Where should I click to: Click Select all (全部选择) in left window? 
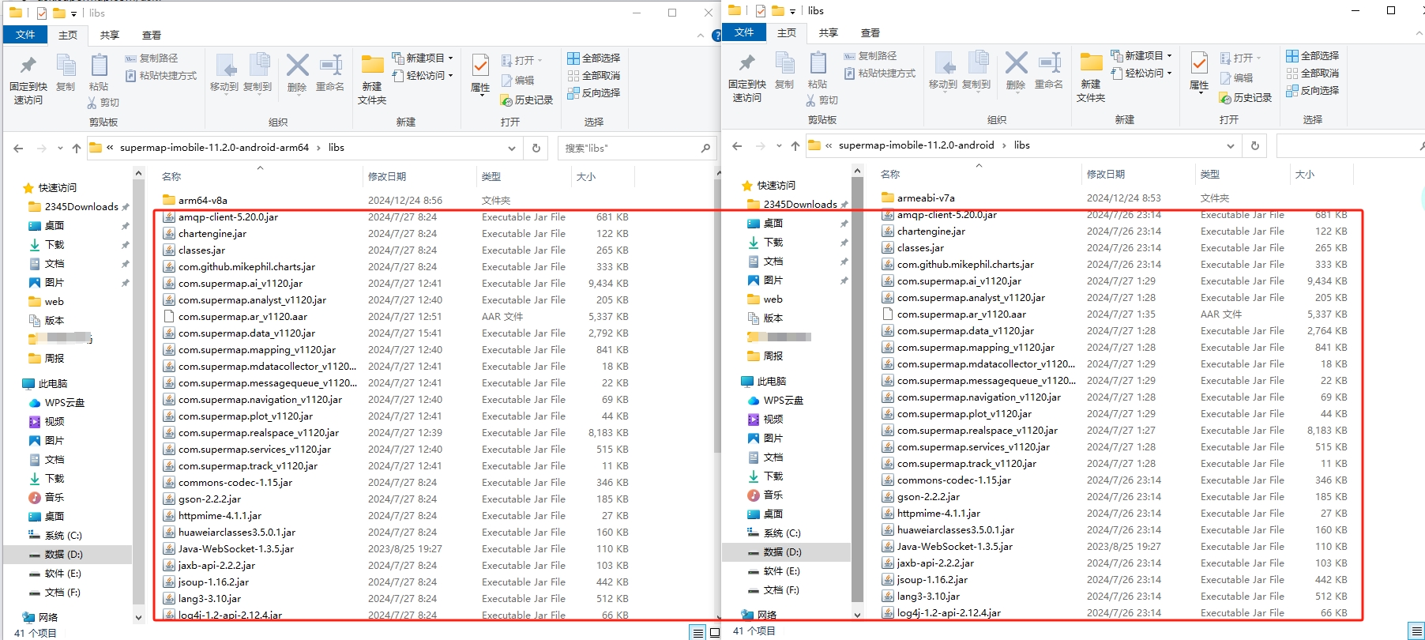(x=594, y=58)
